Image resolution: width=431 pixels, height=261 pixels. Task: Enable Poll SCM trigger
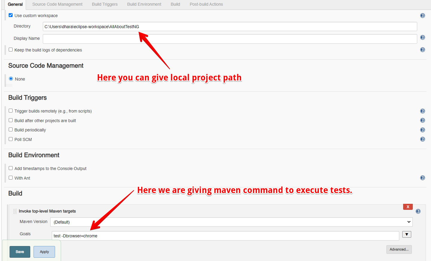point(10,139)
